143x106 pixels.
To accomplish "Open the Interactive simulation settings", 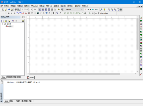I will click(103, 13).
